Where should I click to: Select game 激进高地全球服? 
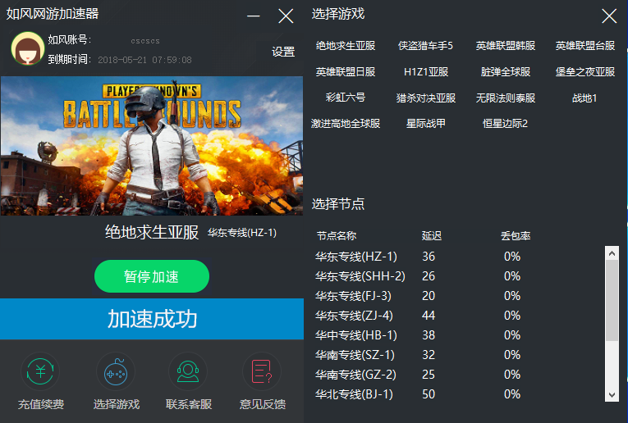tap(346, 124)
